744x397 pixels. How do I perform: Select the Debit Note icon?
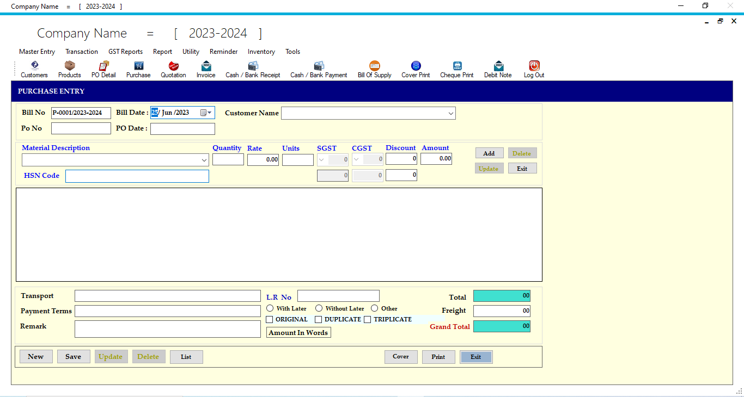click(497, 69)
